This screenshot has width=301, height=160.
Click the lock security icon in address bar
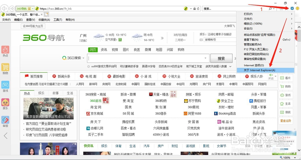coord(194,9)
